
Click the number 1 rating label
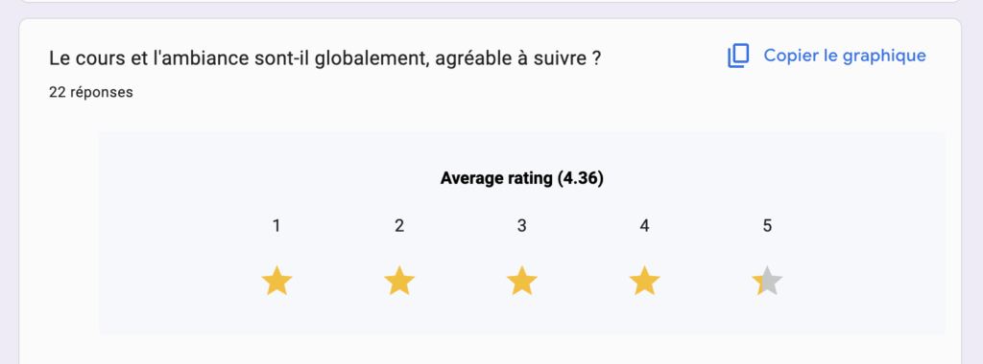point(276,226)
